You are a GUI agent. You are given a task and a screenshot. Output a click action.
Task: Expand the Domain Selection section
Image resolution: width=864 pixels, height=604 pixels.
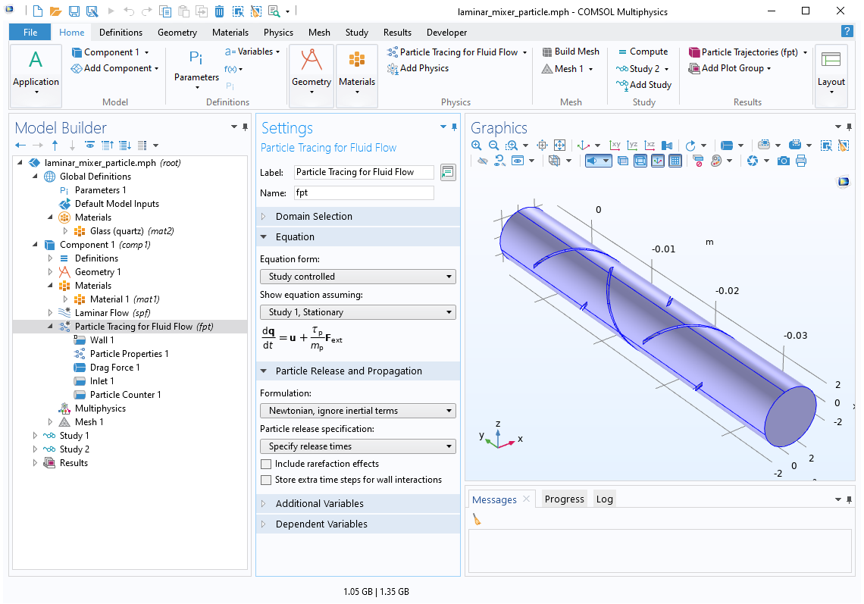314,217
